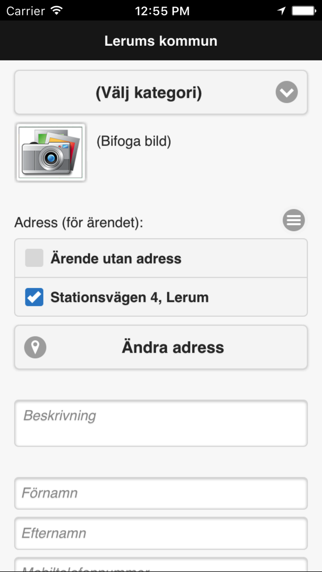This screenshot has width=322, height=572.
Task: Tap the 12:55 PM status bar clock
Action: pyautogui.click(x=162, y=11)
